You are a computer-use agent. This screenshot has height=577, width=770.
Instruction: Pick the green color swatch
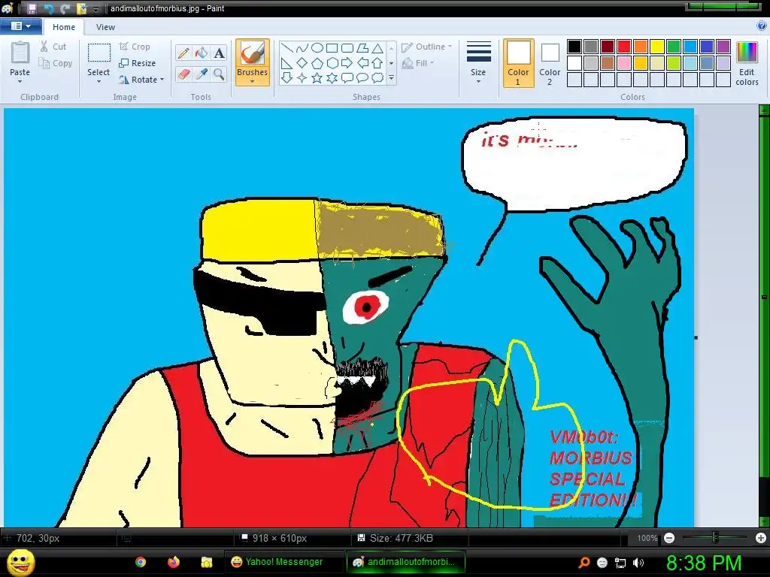click(x=674, y=47)
